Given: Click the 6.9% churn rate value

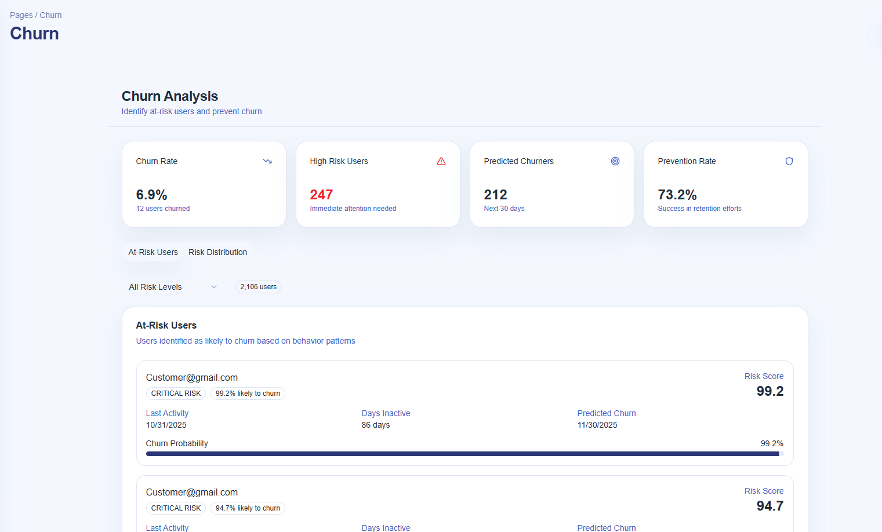Looking at the screenshot, I should 151,195.
